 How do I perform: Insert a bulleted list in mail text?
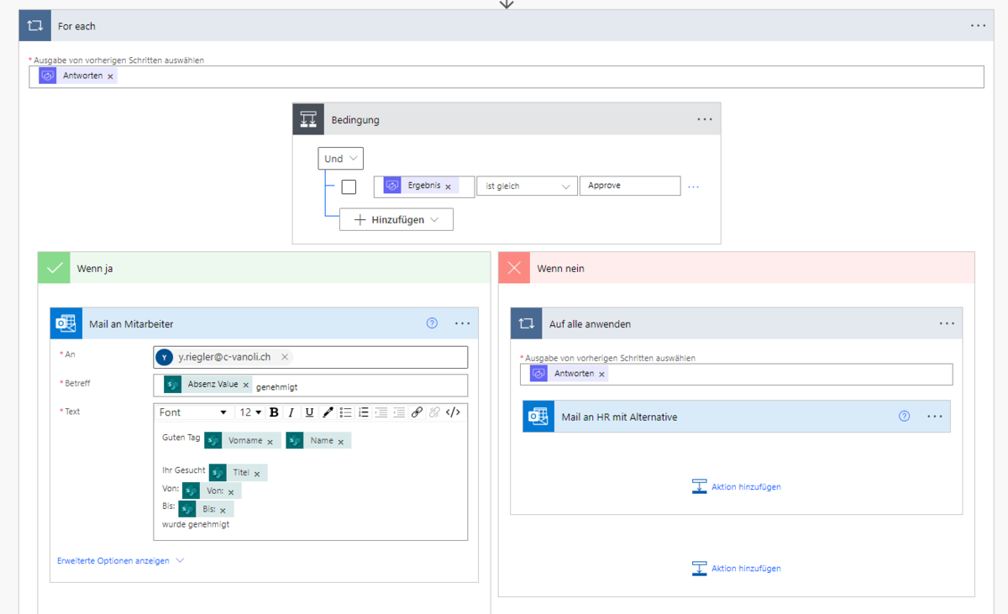pos(346,412)
